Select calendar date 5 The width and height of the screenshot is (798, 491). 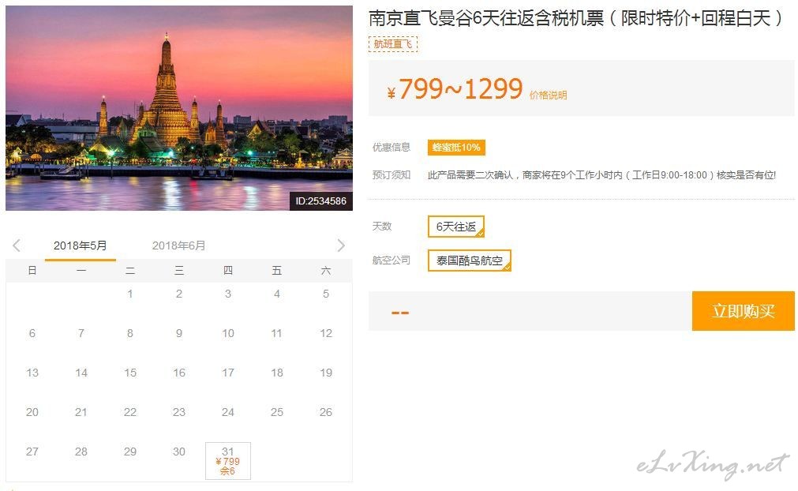click(x=326, y=294)
